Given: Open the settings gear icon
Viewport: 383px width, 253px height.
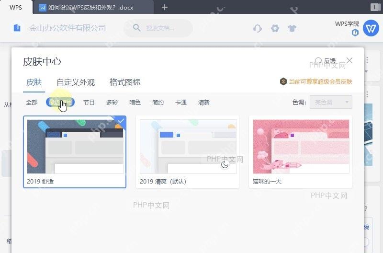Looking at the screenshot, I should coord(275,28).
